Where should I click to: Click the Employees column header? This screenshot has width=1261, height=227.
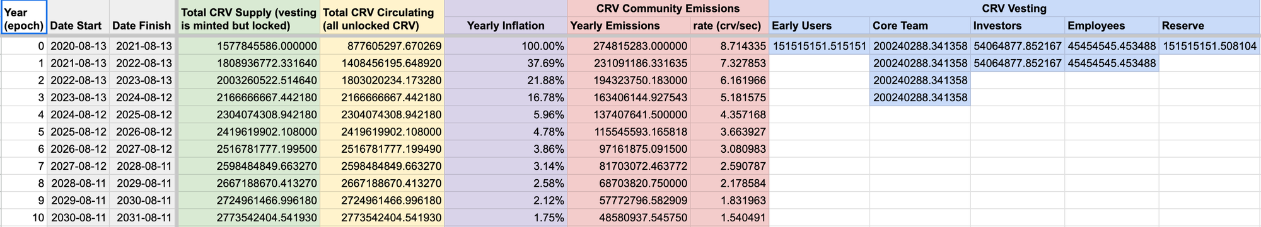(1112, 26)
